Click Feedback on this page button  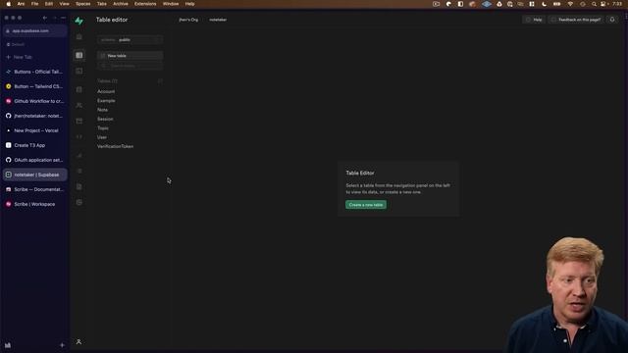tap(576, 20)
